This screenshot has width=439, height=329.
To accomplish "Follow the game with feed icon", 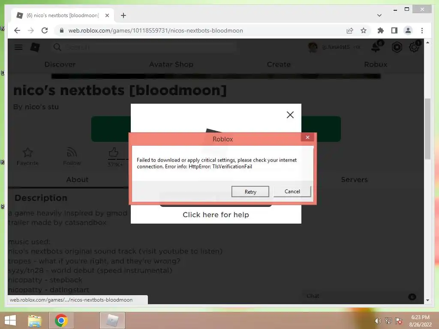I will tap(72, 153).
